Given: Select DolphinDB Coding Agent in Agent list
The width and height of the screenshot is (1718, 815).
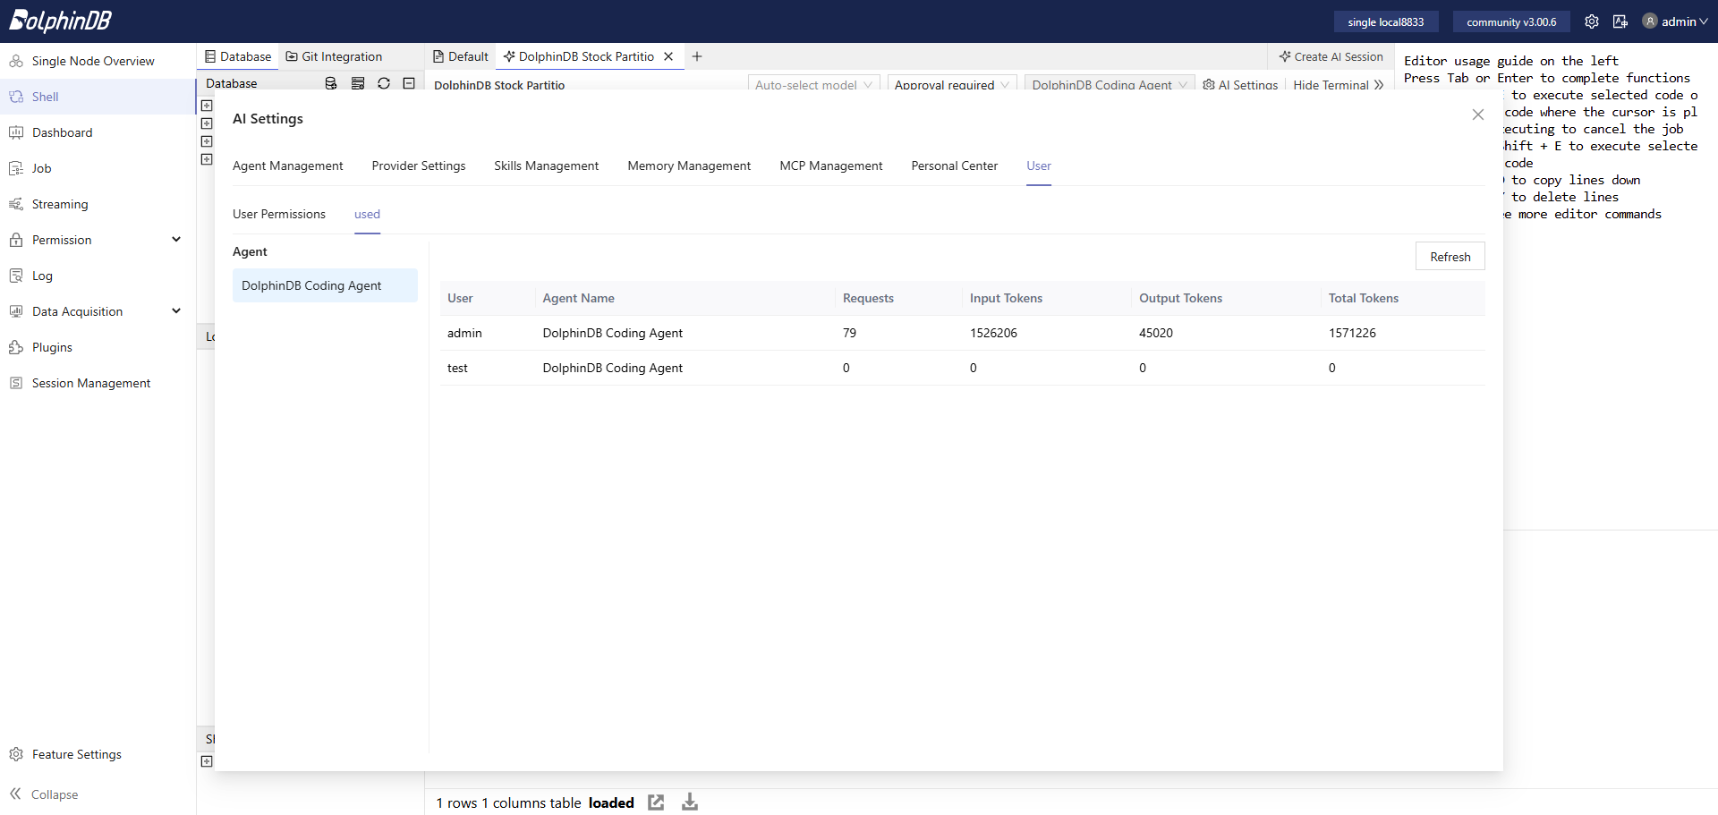Looking at the screenshot, I should click(325, 285).
